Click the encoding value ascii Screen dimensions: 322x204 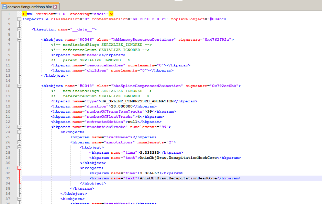[x=100, y=14]
